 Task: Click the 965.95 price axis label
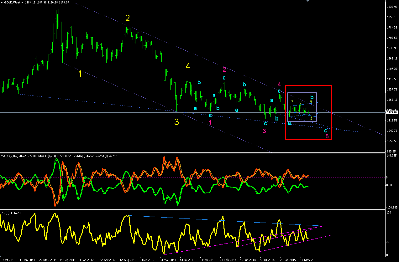click(391, 141)
